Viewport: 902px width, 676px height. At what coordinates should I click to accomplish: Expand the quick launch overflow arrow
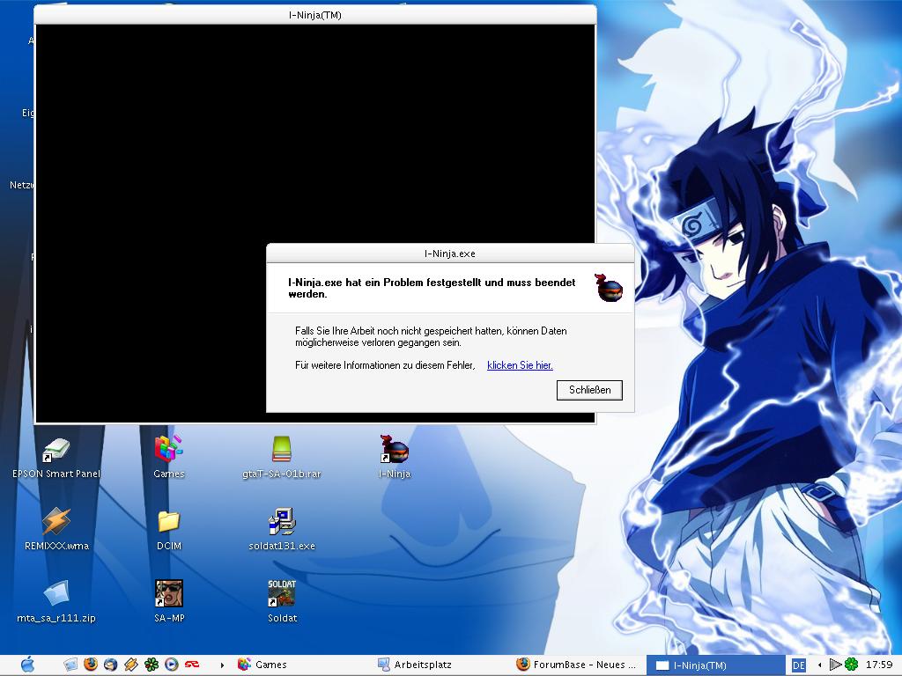(222, 665)
